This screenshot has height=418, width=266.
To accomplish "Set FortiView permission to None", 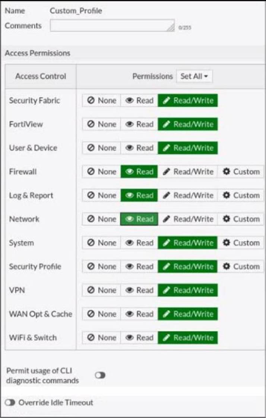I will pos(101,124).
